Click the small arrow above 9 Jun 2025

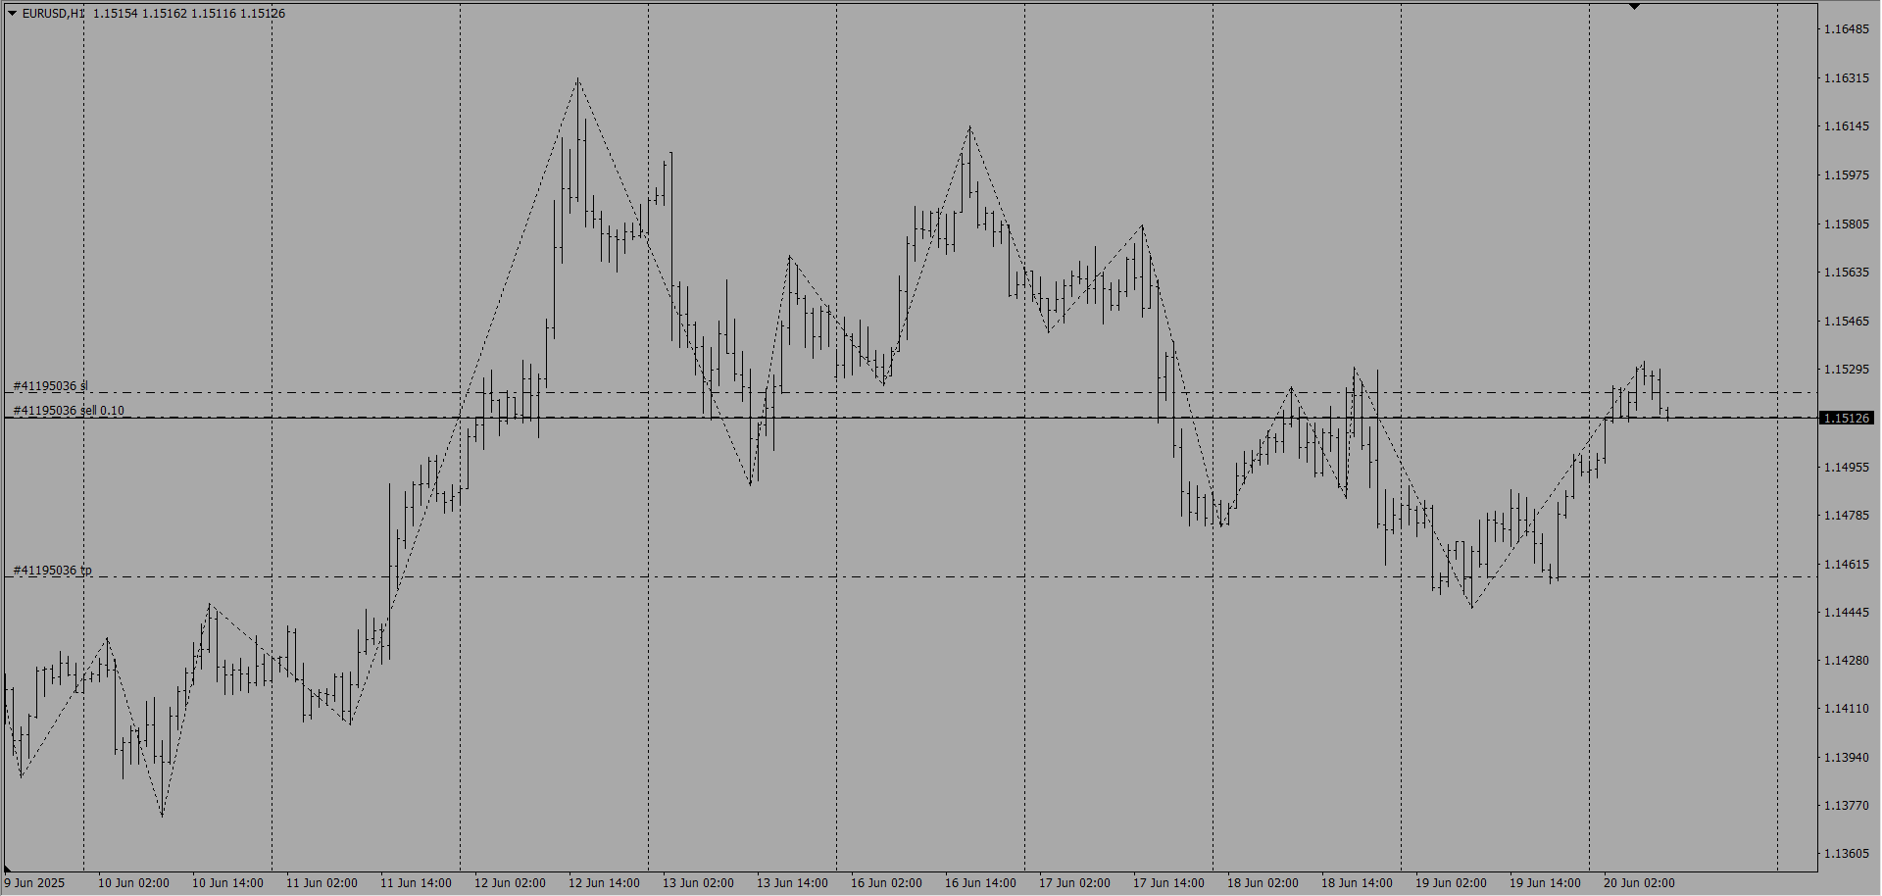[x=8, y=869]
